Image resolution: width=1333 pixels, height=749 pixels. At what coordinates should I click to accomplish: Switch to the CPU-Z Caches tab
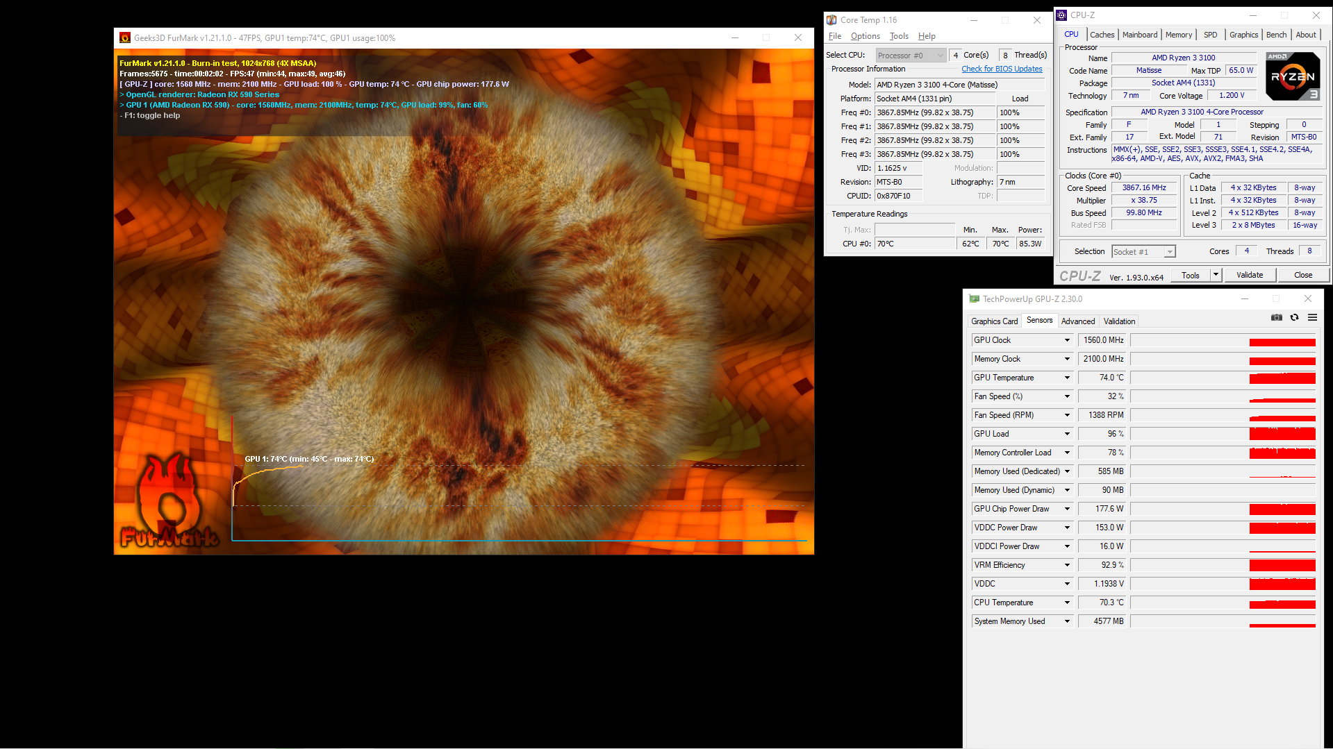click(x=1102, y=35)
